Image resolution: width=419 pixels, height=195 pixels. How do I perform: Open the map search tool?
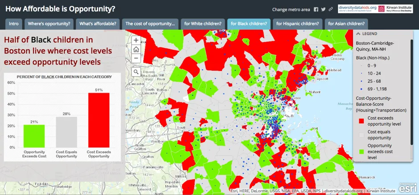pos(136,72)
